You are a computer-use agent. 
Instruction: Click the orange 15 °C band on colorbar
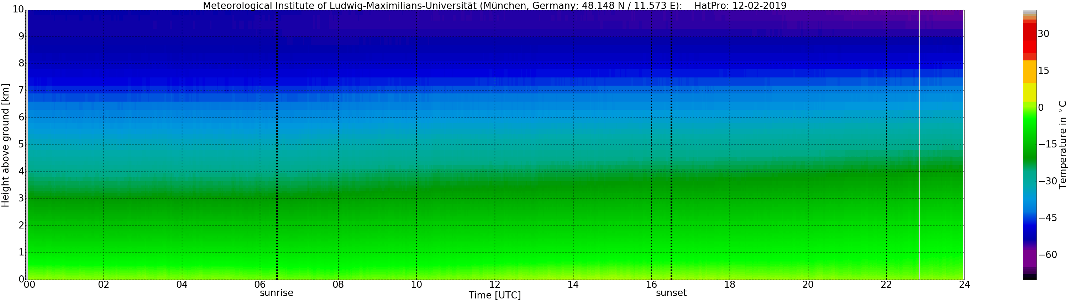tap(1029, 71)
